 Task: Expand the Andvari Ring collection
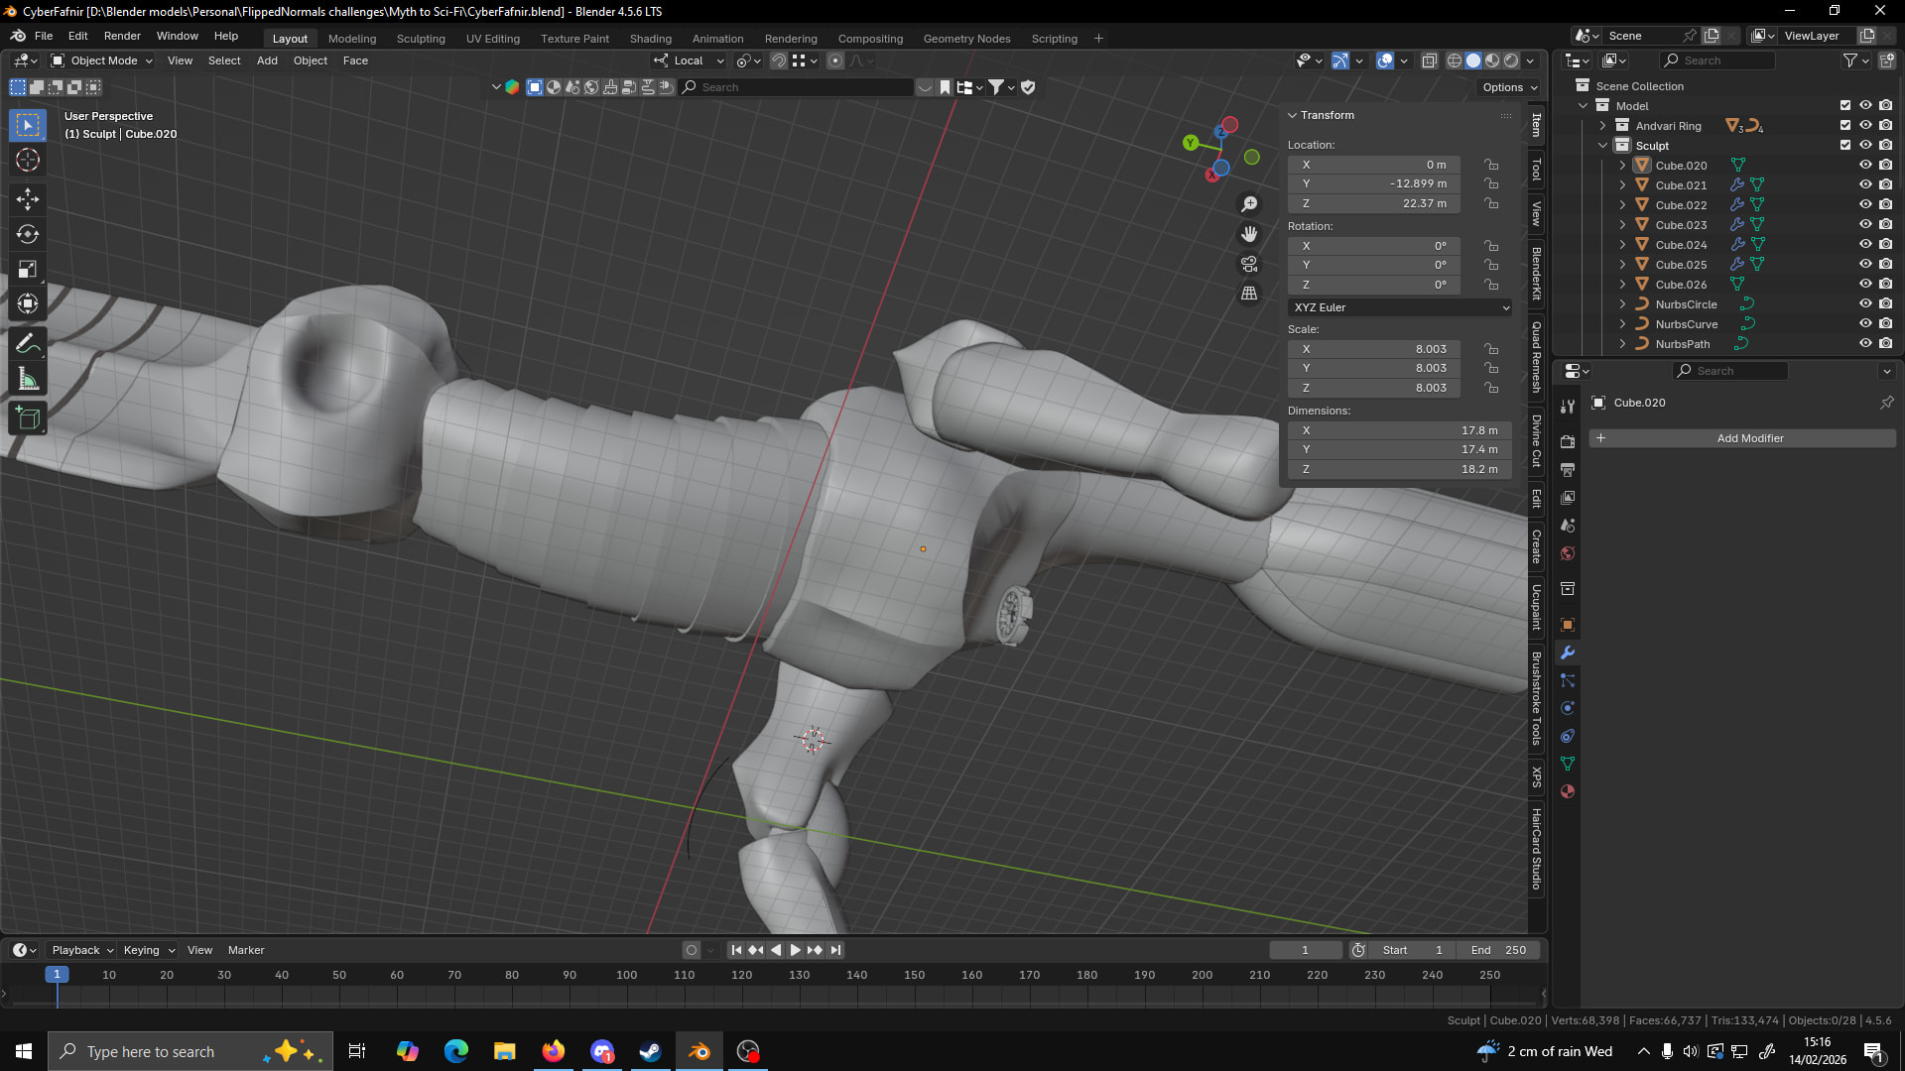[x=1602, y=126]
